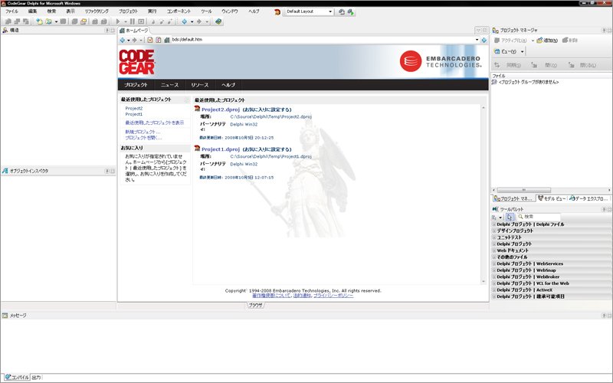Pin the ツールパレット panel
Image resolution: width=613 pixels, height=383 pixels.
pos(604,209)
